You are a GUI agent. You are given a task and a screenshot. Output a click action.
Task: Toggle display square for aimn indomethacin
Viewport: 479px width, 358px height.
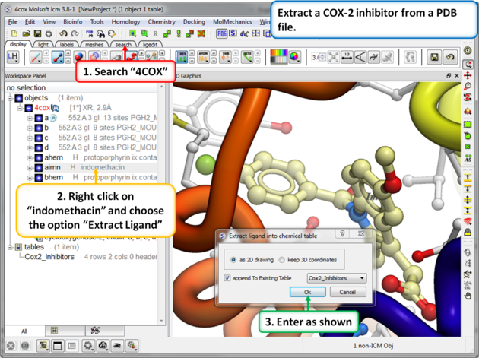click(39, 167)
